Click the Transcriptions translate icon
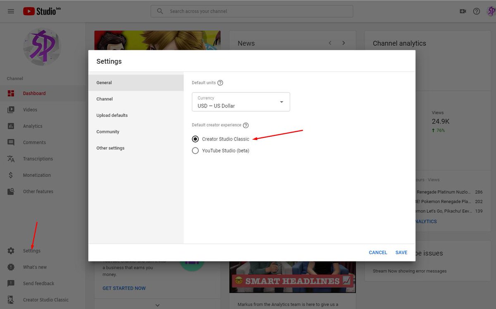This screenshot has width=496, height=309. pos(11,159)
